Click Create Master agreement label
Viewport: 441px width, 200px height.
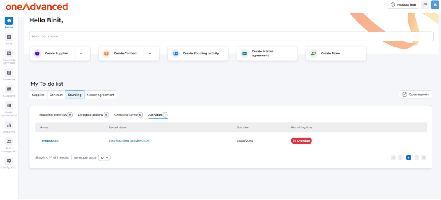point(263,54)
